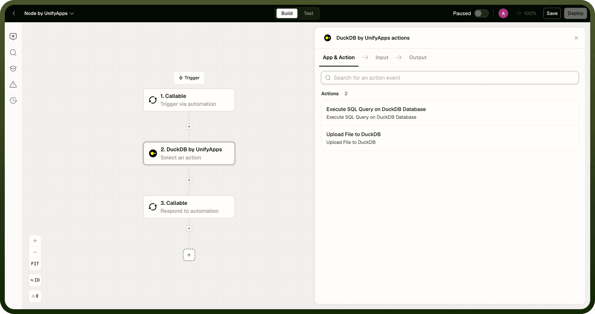Zoom in on the canvas
The image size is (595, 314).
tap(35, 241)
